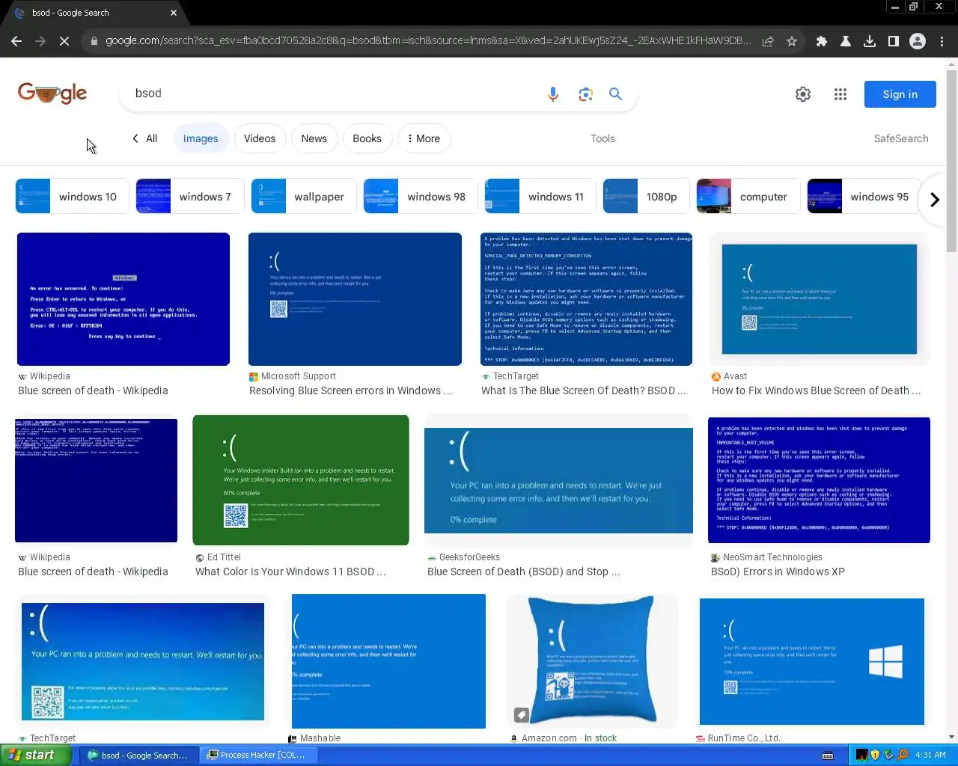Open 'Blue Screen of Death (BSOD) and Stop' link
The width and height of the screenshot is (958, 766).
tap(523, 572)
